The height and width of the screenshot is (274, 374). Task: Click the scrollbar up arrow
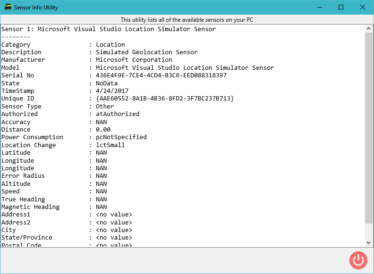click(x=368, y=29)
